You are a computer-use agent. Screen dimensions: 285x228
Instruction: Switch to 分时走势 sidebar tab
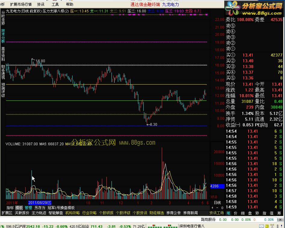coord(3,18)
